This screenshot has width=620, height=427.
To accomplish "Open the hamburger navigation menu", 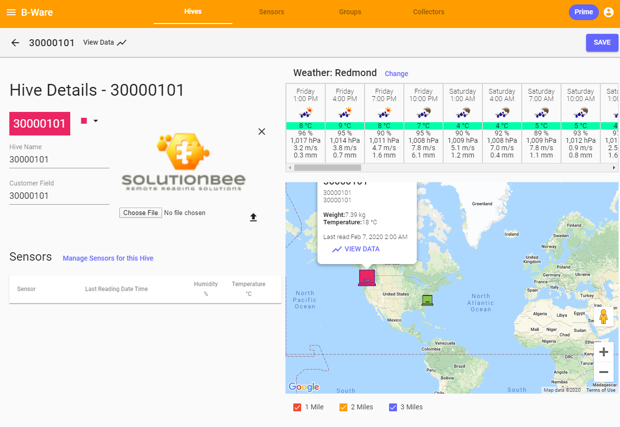I will point(11,12).
